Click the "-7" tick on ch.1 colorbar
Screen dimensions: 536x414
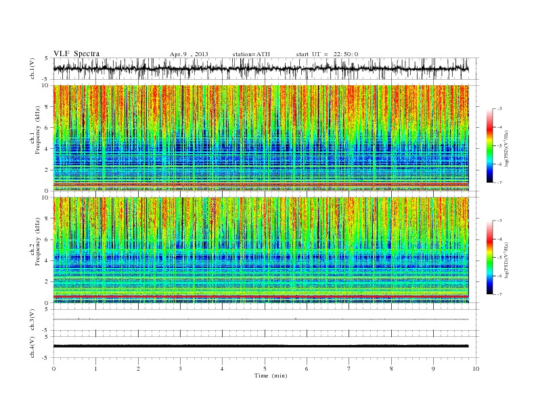tap(499, 183)
